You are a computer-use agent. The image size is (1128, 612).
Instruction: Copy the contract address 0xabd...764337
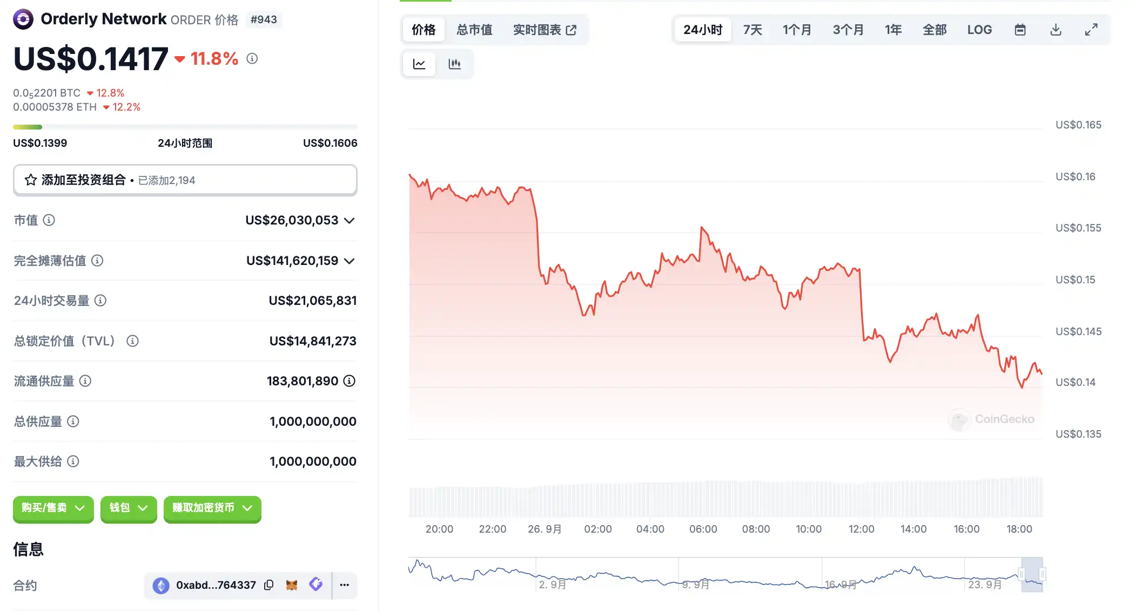click(x=269, y=585)
